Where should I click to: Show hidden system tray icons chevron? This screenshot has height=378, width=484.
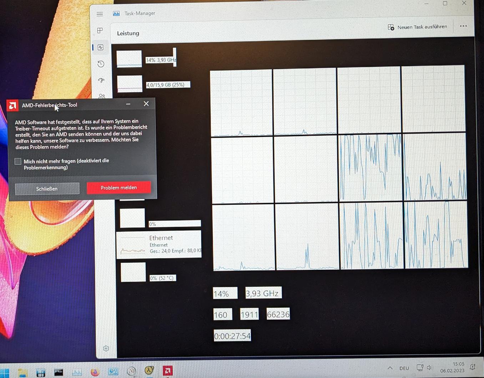tap(390, 368)
